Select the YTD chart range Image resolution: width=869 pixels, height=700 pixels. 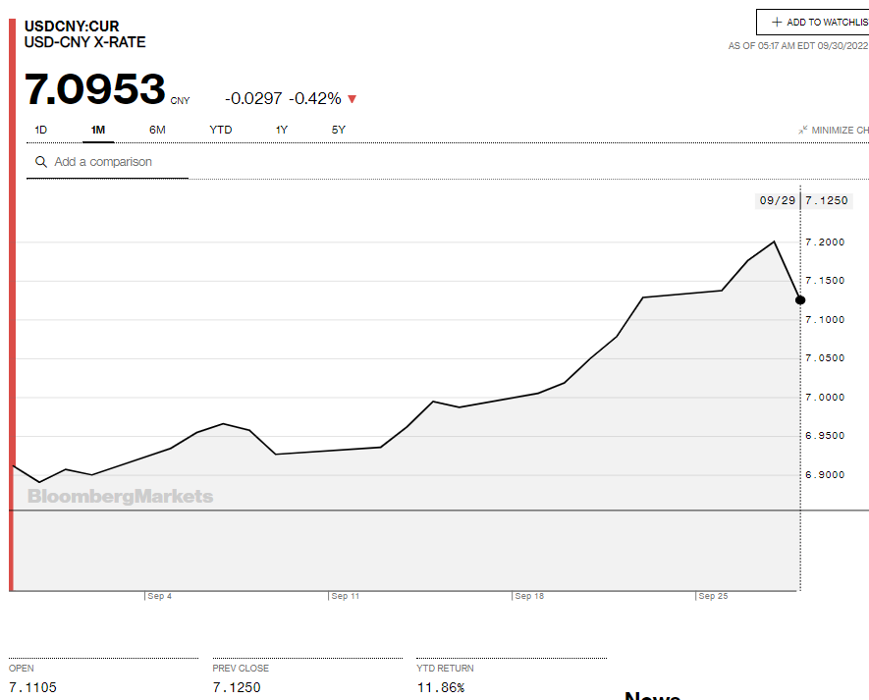(x=221, y=130)
